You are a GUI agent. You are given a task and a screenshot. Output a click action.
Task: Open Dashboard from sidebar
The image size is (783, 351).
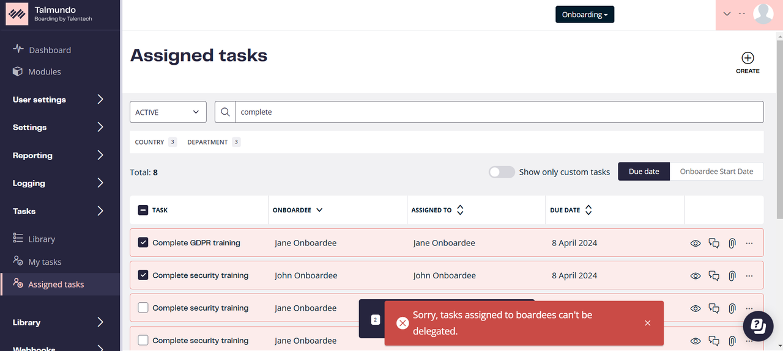(x=50, y=50)
